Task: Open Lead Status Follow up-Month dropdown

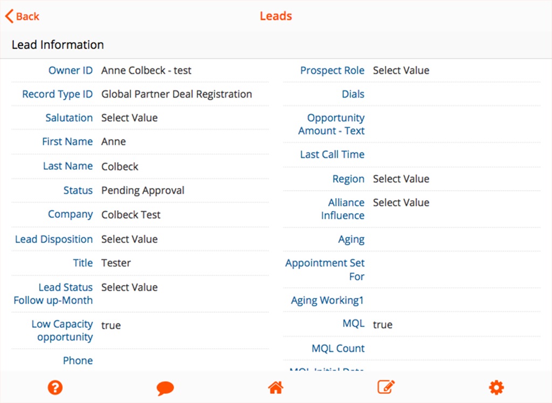Action: click(129, 287)
